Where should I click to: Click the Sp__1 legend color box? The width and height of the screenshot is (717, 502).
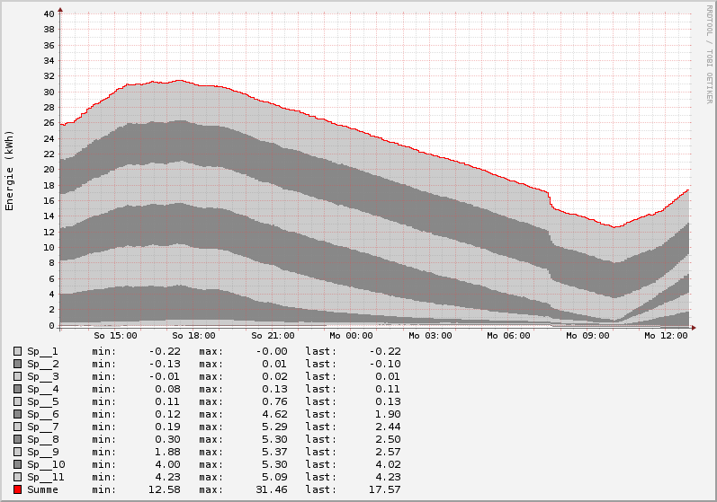[18, 351]
